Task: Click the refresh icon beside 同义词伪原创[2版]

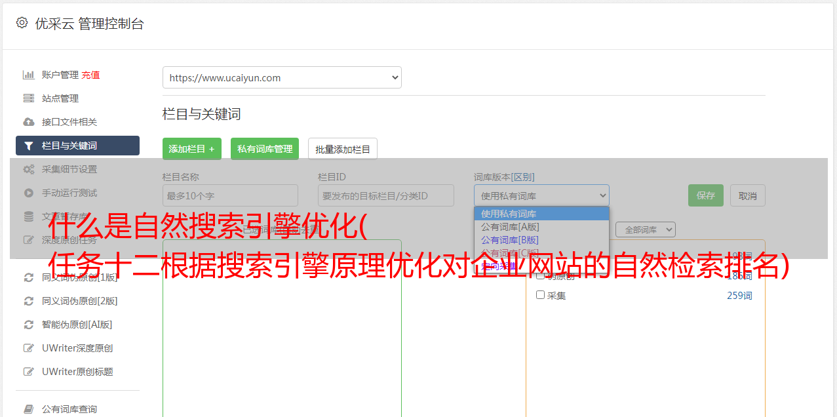Action: (29, 301)
